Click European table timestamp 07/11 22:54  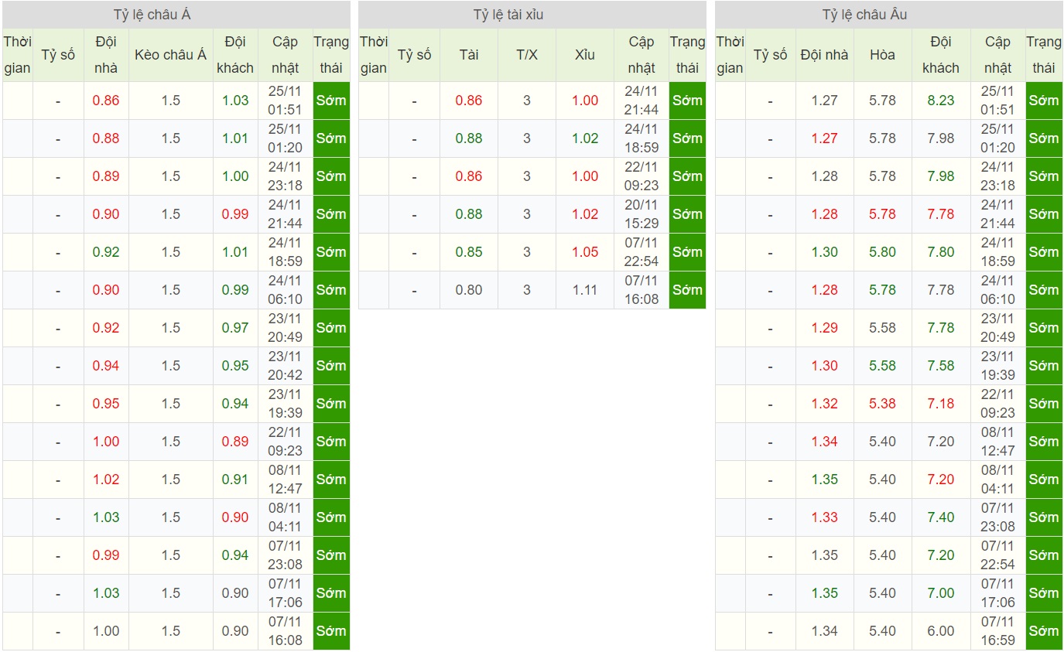(997, 555)
